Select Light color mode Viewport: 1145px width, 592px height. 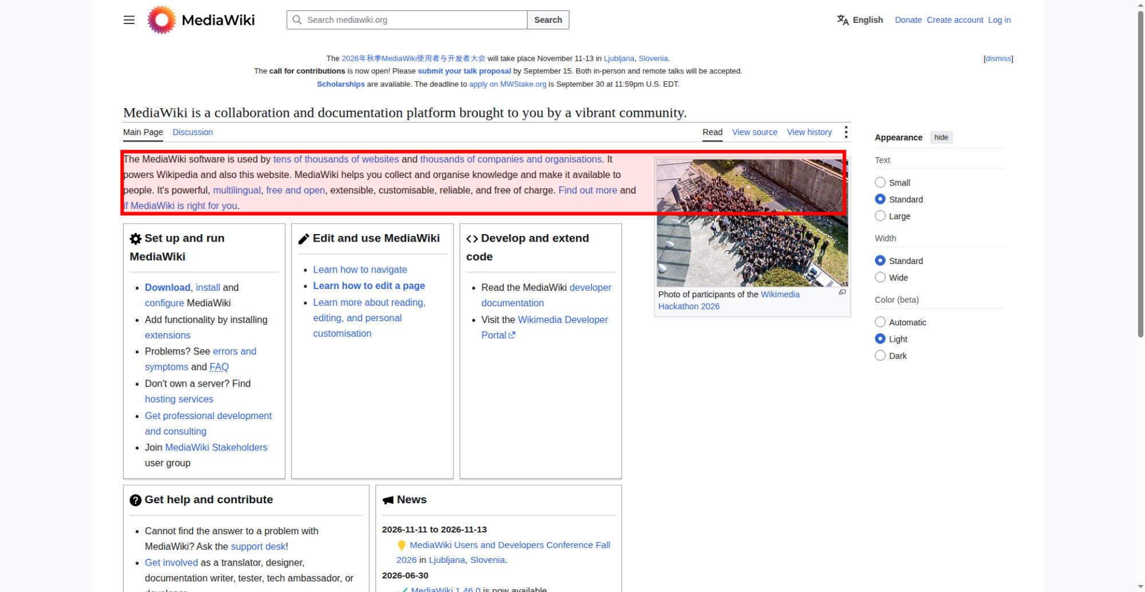click(x=880, y=339)
